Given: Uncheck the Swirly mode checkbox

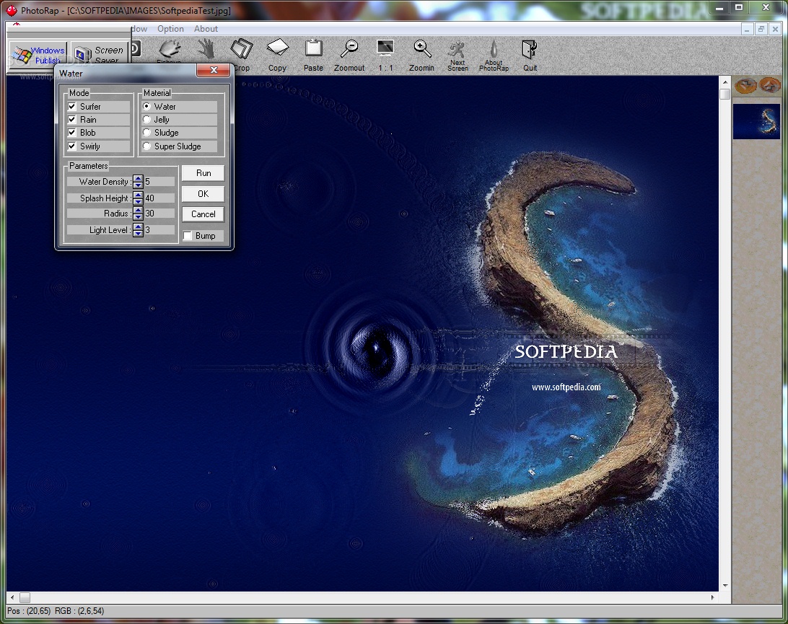Looking at the screenshot, I should (x=72, y=146).
